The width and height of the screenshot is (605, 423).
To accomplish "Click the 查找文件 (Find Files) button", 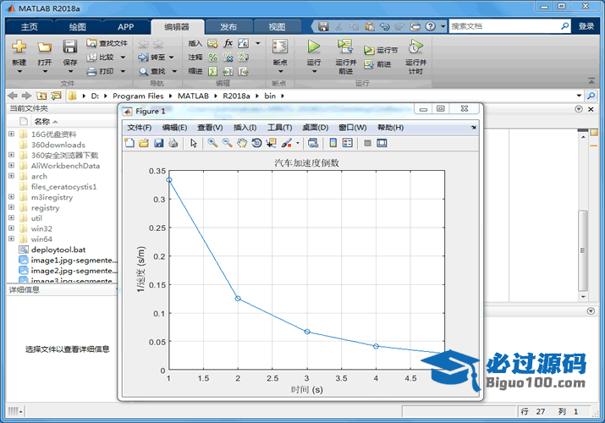I will pyautogui.click(x=107, y=43).
